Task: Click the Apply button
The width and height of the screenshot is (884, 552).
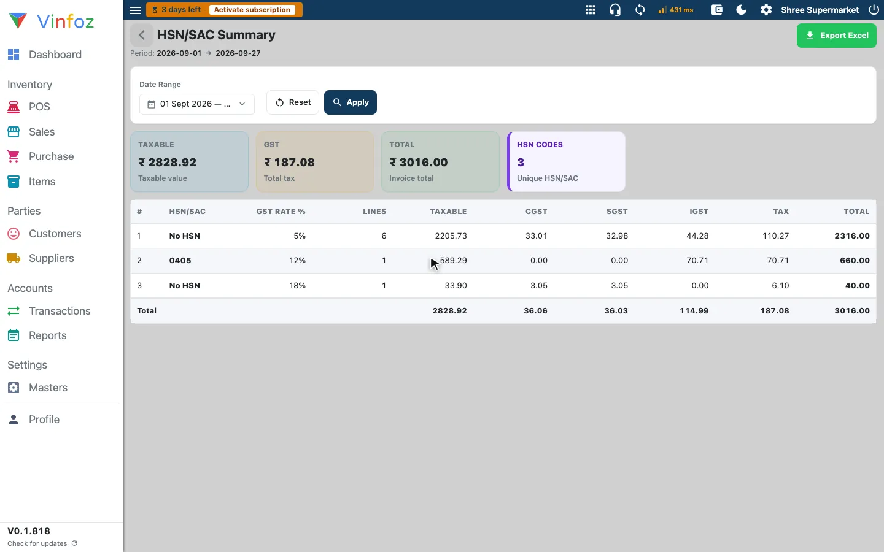Action: point(351,102)
